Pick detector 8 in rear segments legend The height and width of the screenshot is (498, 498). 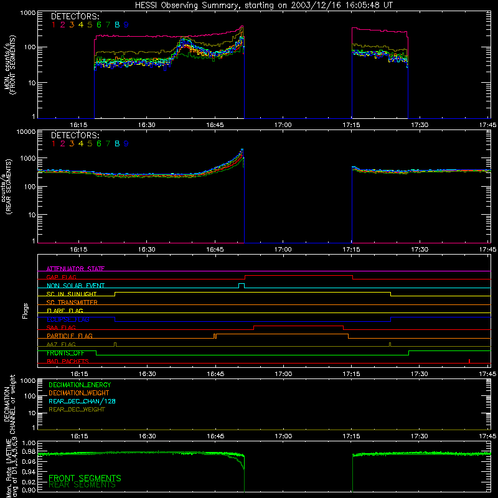117,144
